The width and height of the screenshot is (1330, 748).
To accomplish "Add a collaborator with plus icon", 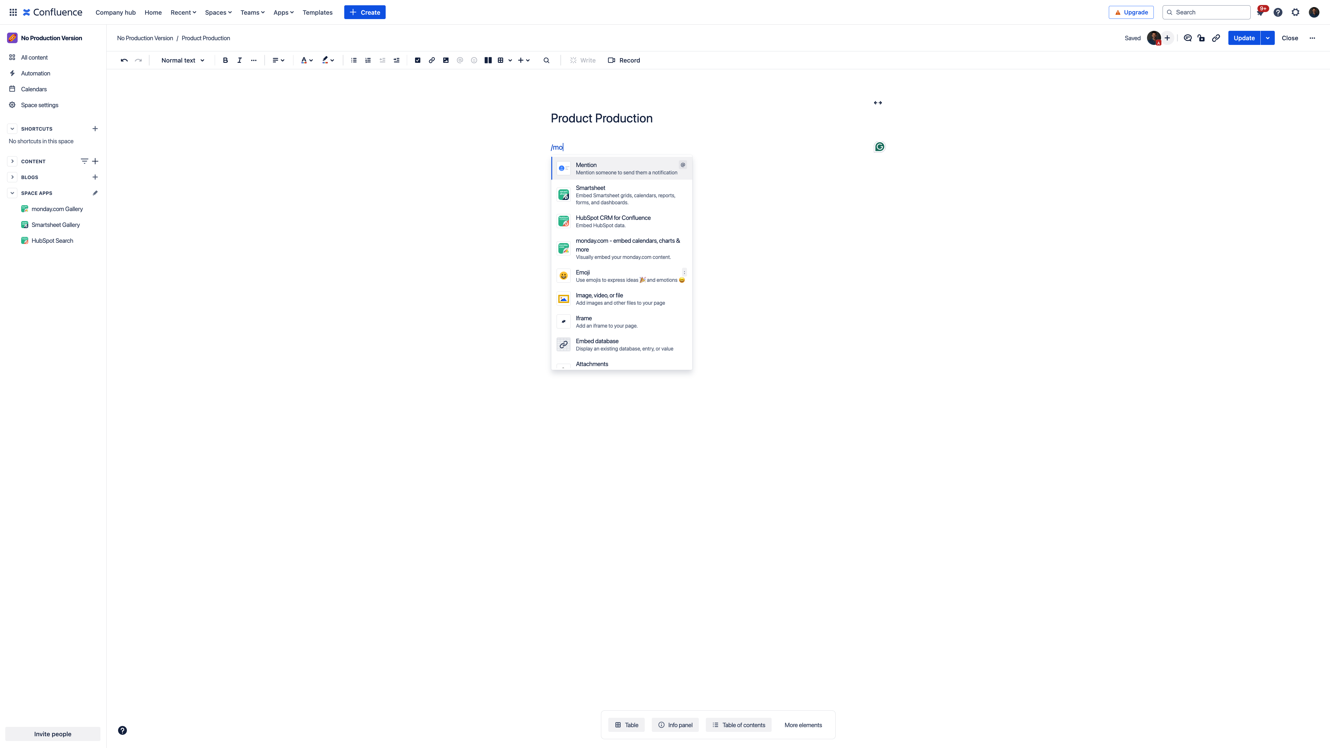I will click(x=1167, y=38).
